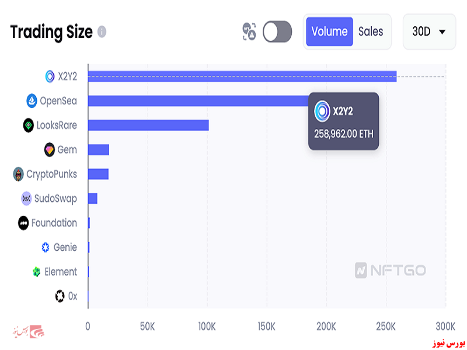Image resolution: width=467 pixels, height=350 pixels.
Task: Open the 30D time range dropdown
Action: [429, 32]
